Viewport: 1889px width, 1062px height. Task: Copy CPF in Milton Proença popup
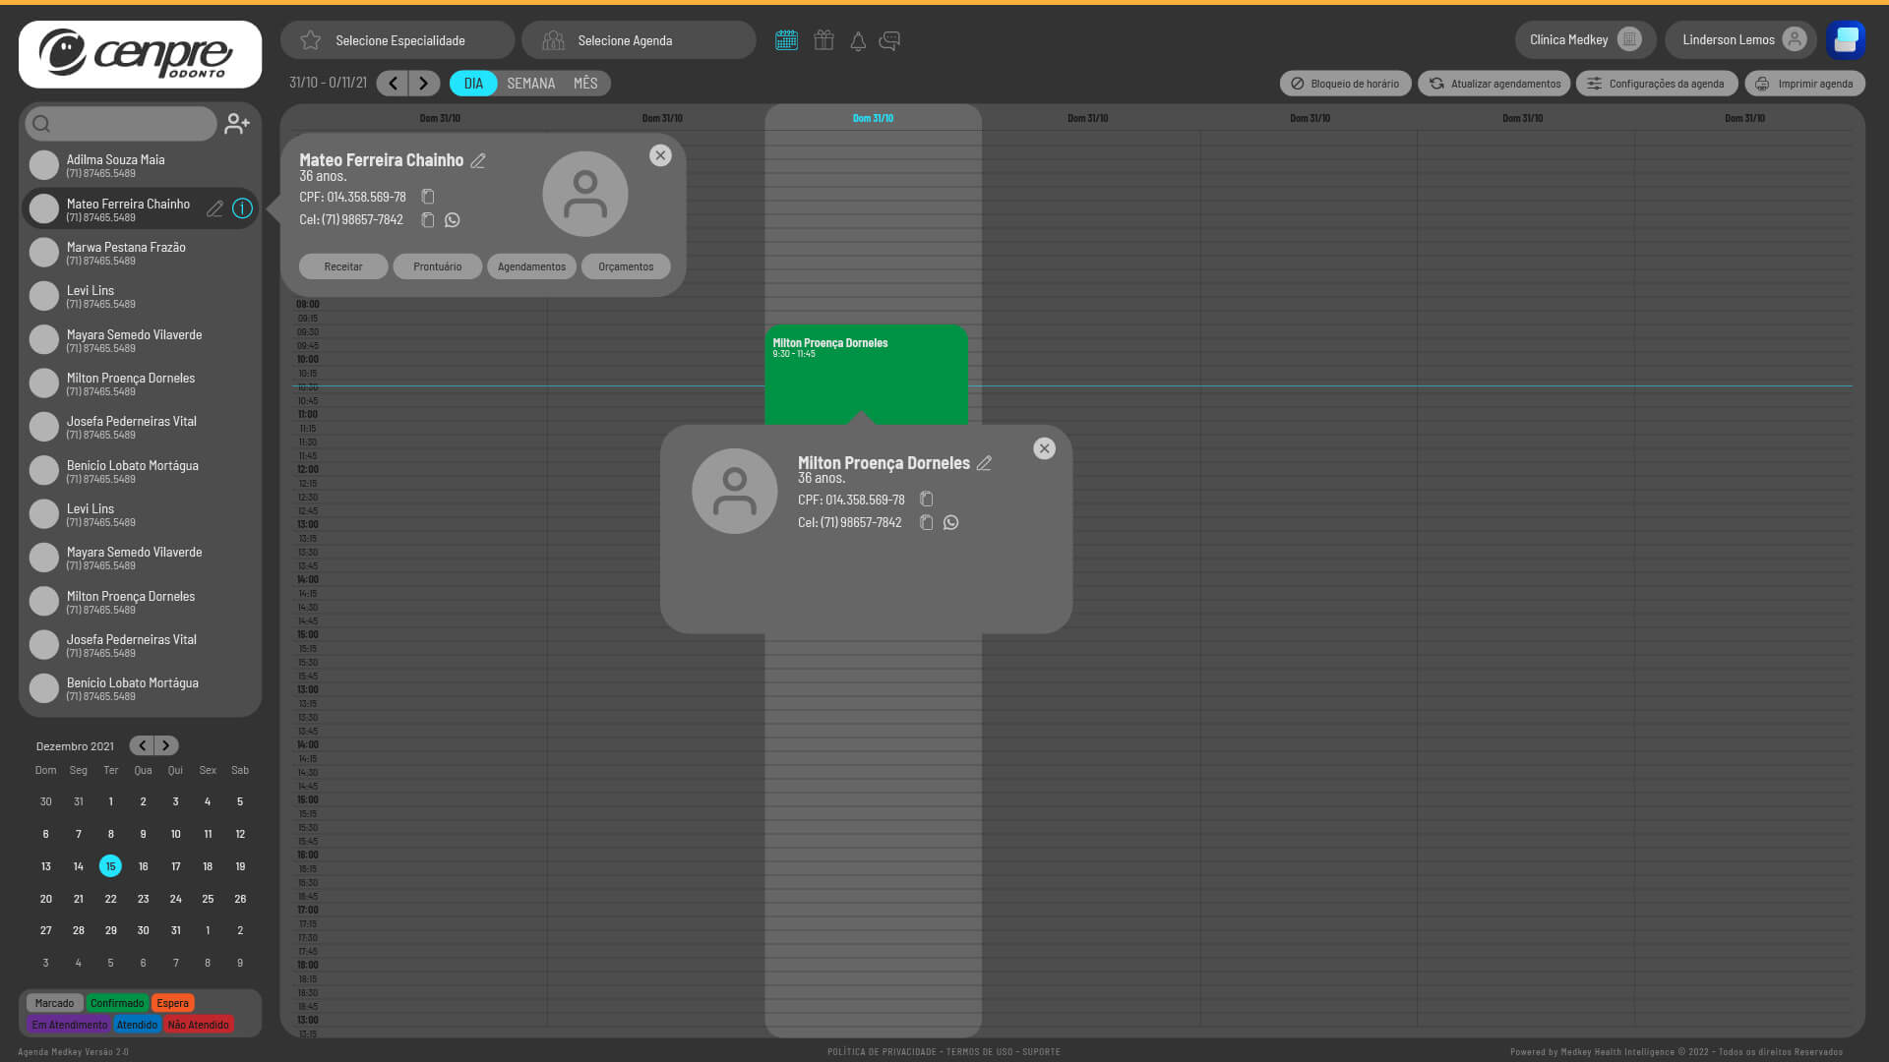926,500
